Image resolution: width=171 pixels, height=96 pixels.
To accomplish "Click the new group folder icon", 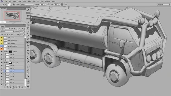I will [16, 87].
